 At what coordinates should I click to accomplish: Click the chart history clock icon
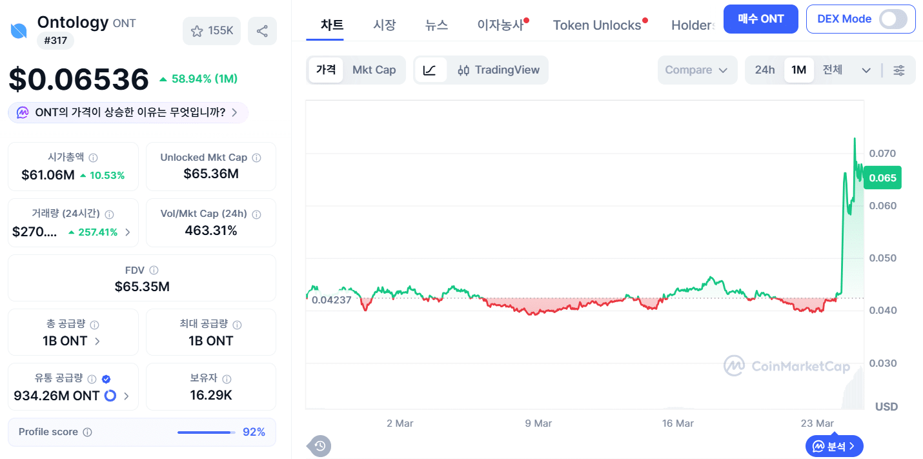[319, 446]
